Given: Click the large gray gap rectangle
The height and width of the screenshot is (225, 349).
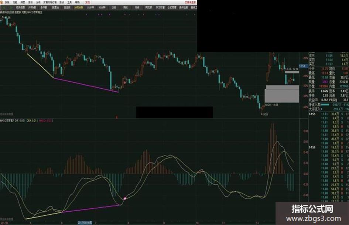Looking at the screenshot, I should [x=282, y=96].
